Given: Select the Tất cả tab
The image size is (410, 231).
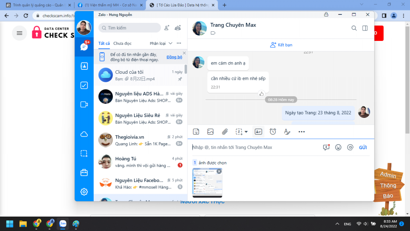Looking at the screenshot, I should (x=104, y=43).
